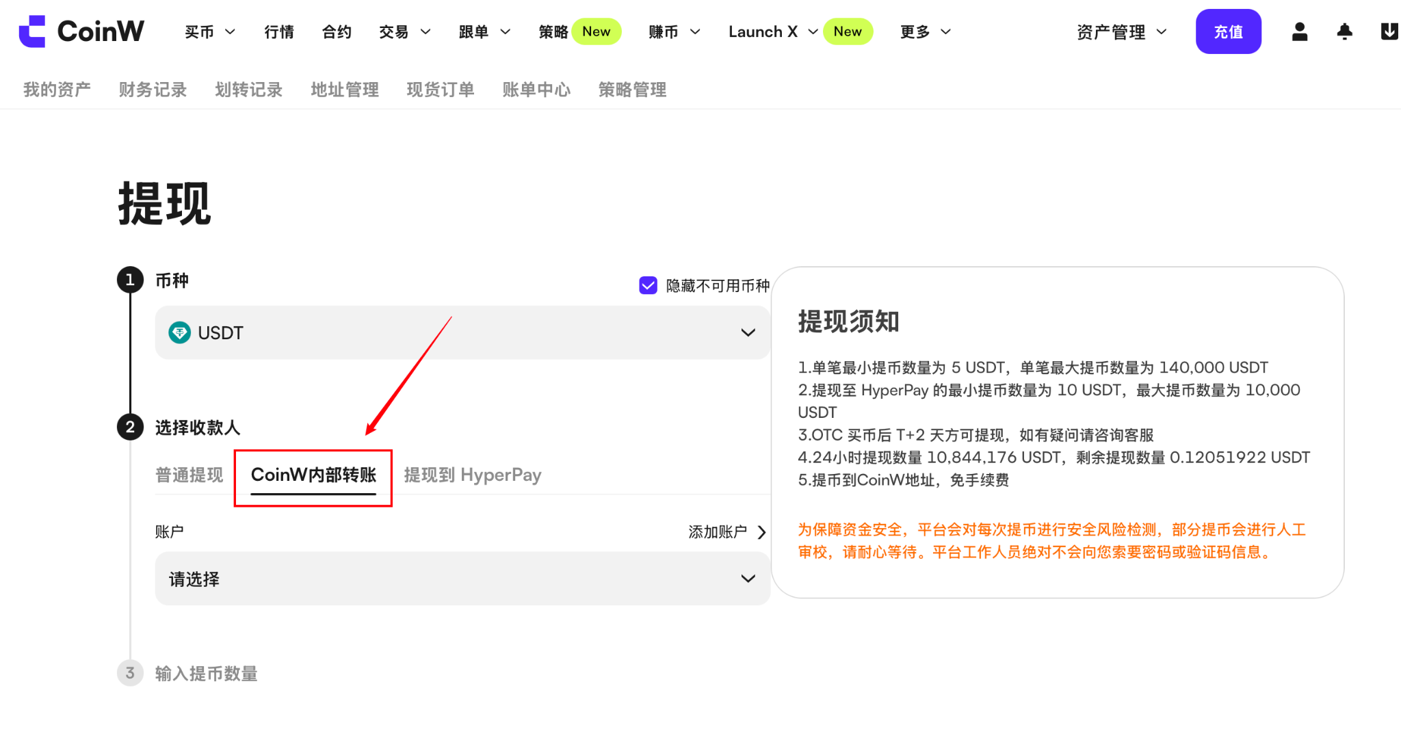Expand the 跟单 menu

485,31
